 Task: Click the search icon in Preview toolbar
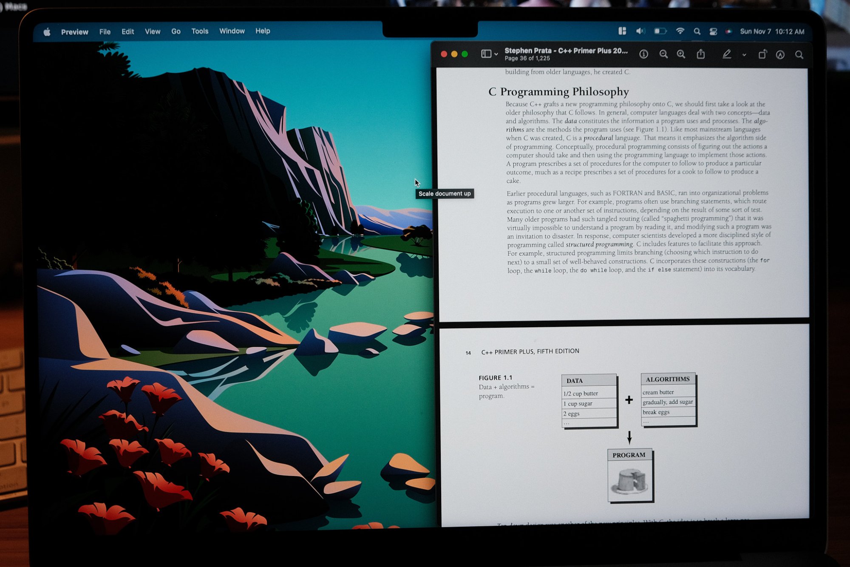click(x=799, y=55)
